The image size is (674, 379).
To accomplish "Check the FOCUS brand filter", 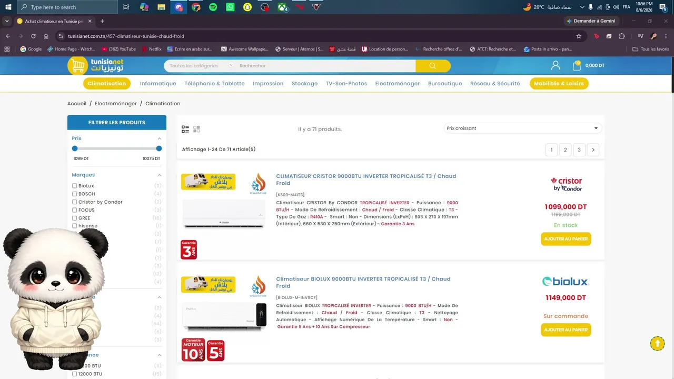I will coord(75,210).
